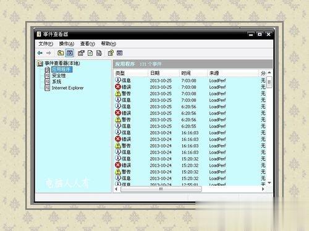Click the error icon in 2013-10-25 7:03:08 row

tap(118, 87)
